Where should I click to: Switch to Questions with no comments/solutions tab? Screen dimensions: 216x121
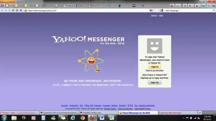(59, 113)
